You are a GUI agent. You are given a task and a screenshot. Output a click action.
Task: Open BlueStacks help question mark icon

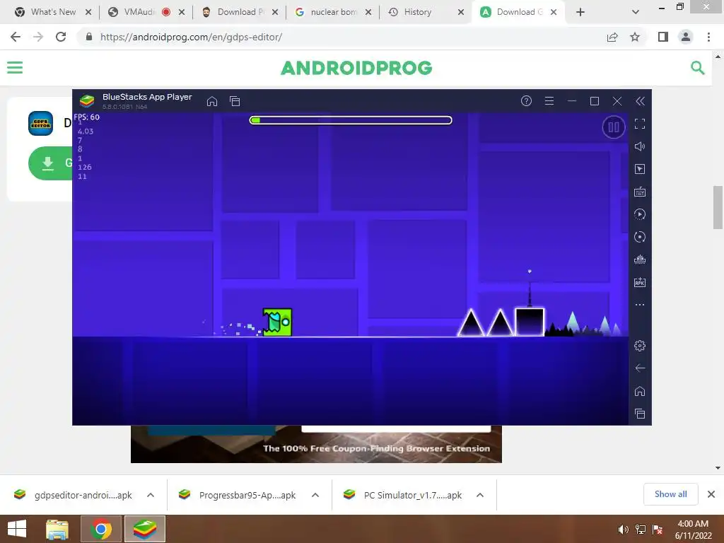click(x=526, y=100)
